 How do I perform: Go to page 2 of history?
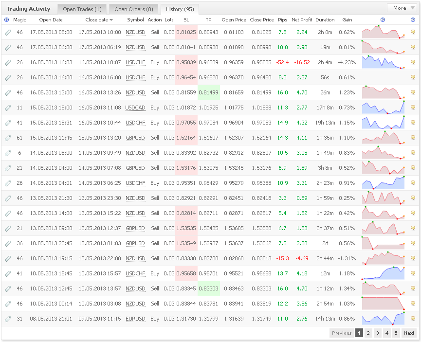coord(368,333)
